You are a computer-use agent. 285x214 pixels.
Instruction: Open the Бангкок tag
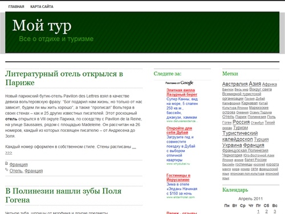(x=228, y=90)
